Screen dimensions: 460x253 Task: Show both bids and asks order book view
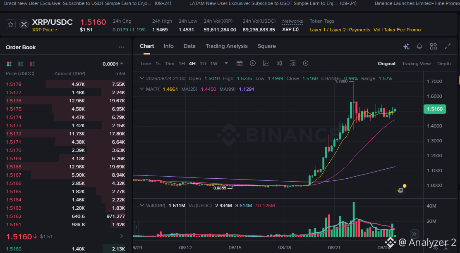9,64
